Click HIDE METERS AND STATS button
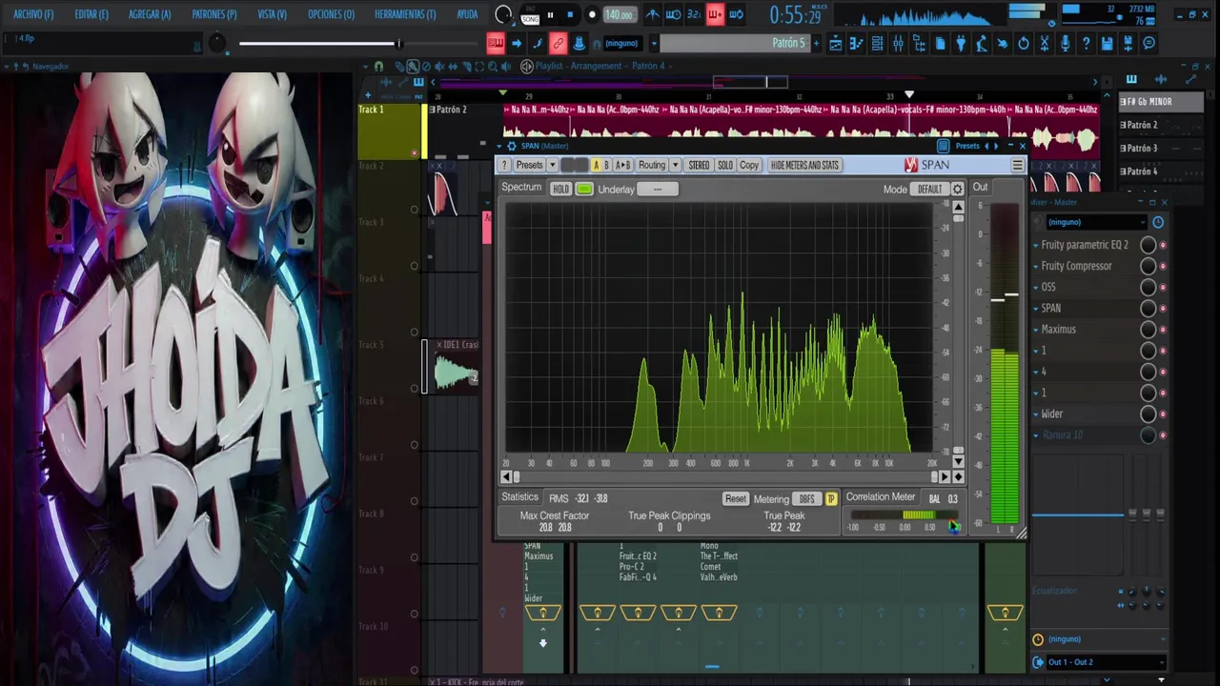 [804, 165]
